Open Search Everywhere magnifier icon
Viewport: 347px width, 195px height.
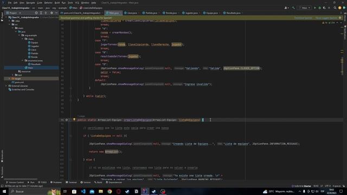tap(335, 8)
